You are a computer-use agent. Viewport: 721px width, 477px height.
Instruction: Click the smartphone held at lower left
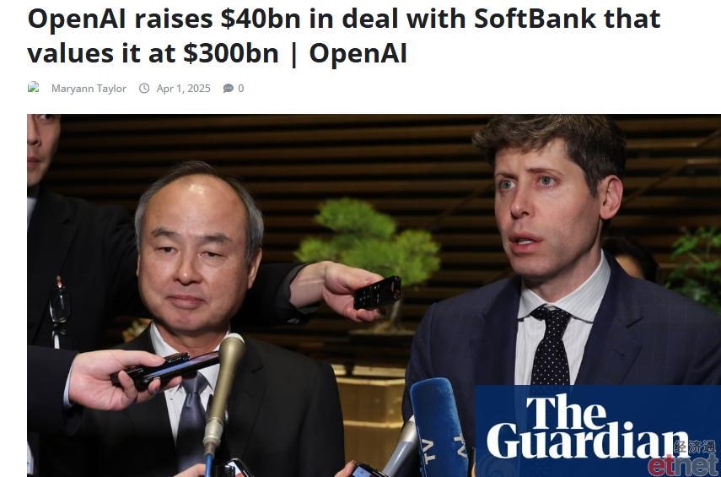click(165, 367)
